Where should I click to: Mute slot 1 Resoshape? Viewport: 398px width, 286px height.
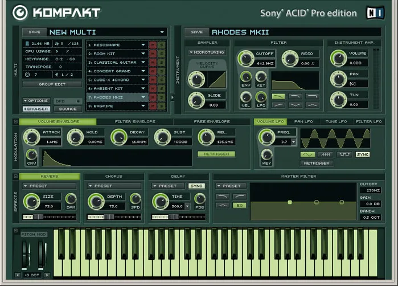coord(153,45)
